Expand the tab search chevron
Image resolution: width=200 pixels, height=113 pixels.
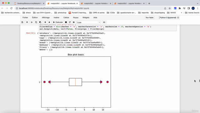[x=197, y=3]
